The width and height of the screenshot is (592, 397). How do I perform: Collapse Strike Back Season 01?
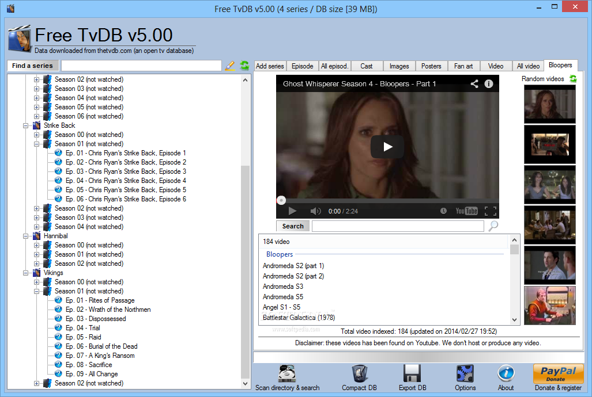(37, 144)
